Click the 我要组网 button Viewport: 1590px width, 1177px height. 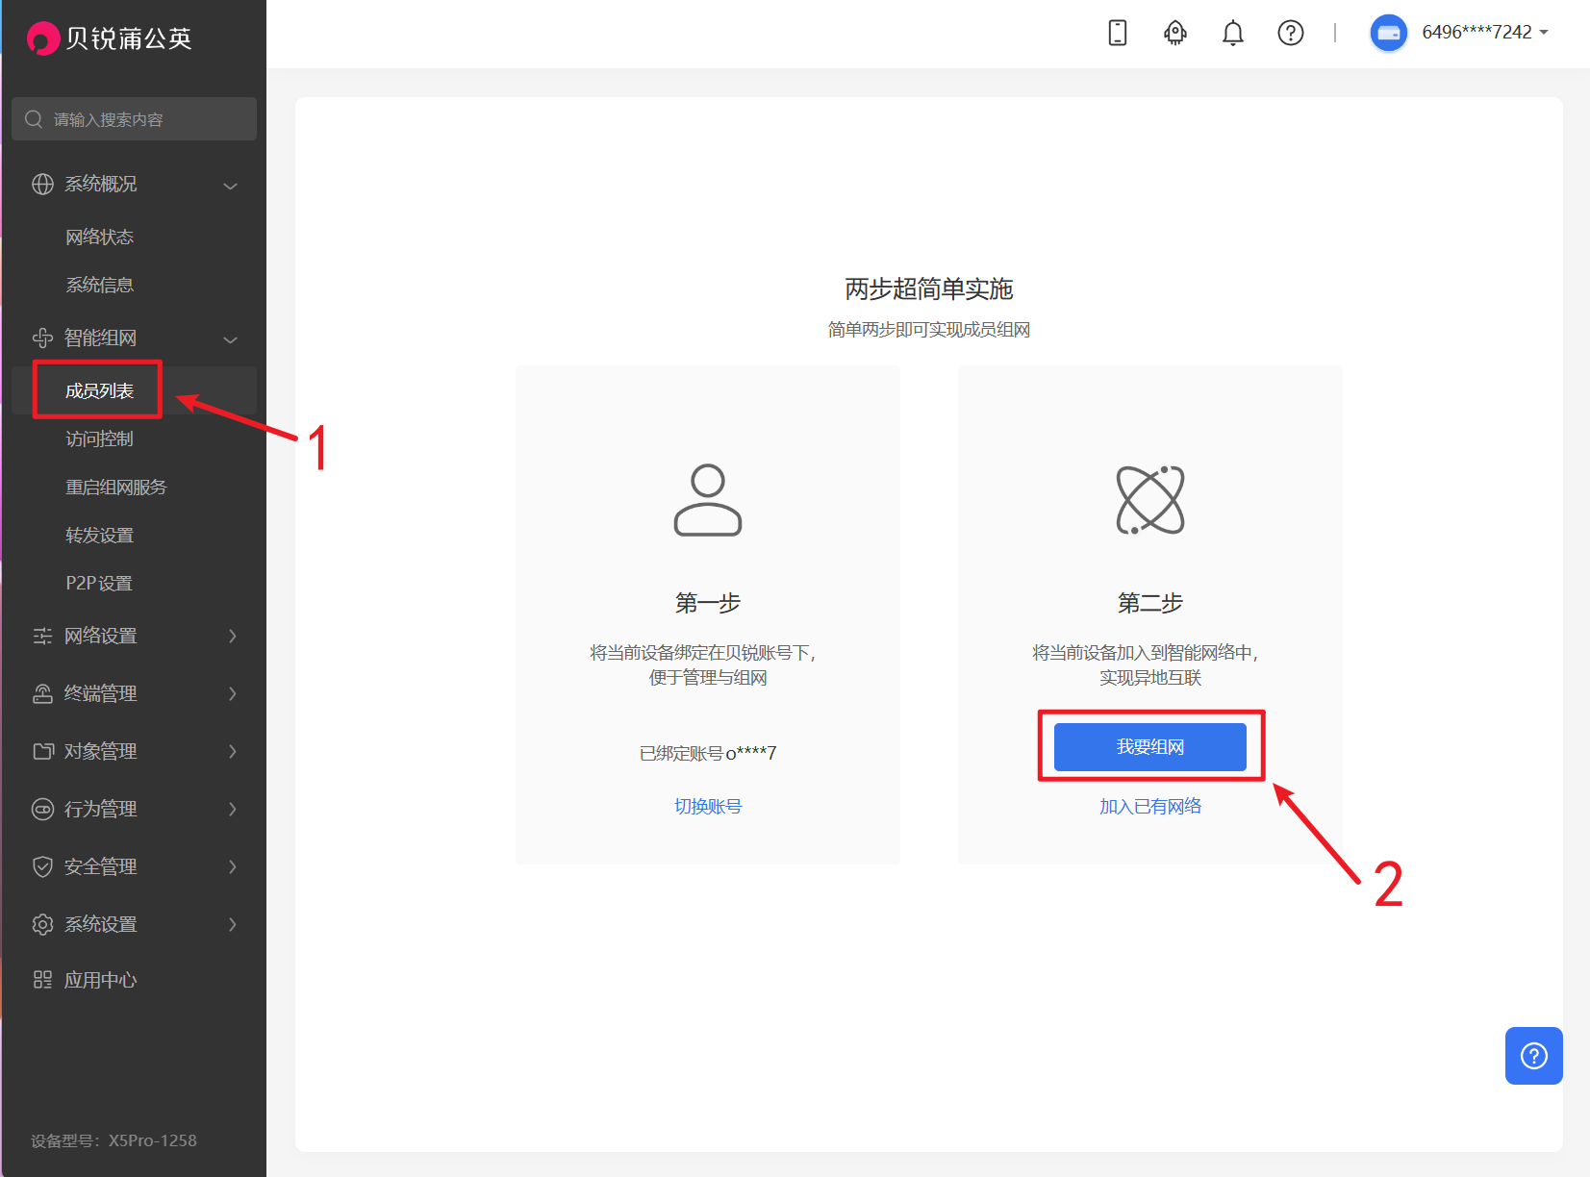pos(1150,747)
